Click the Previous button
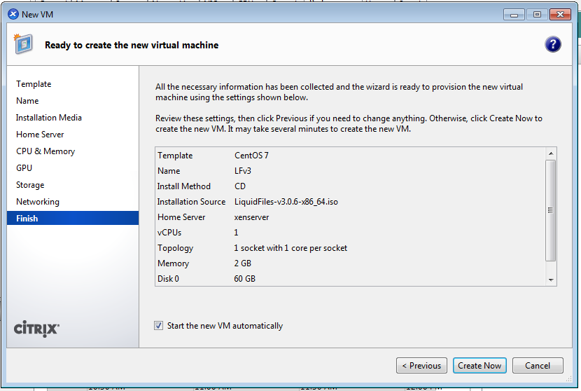The height and width of the screenshot is (391, 581). coord(421,365)
